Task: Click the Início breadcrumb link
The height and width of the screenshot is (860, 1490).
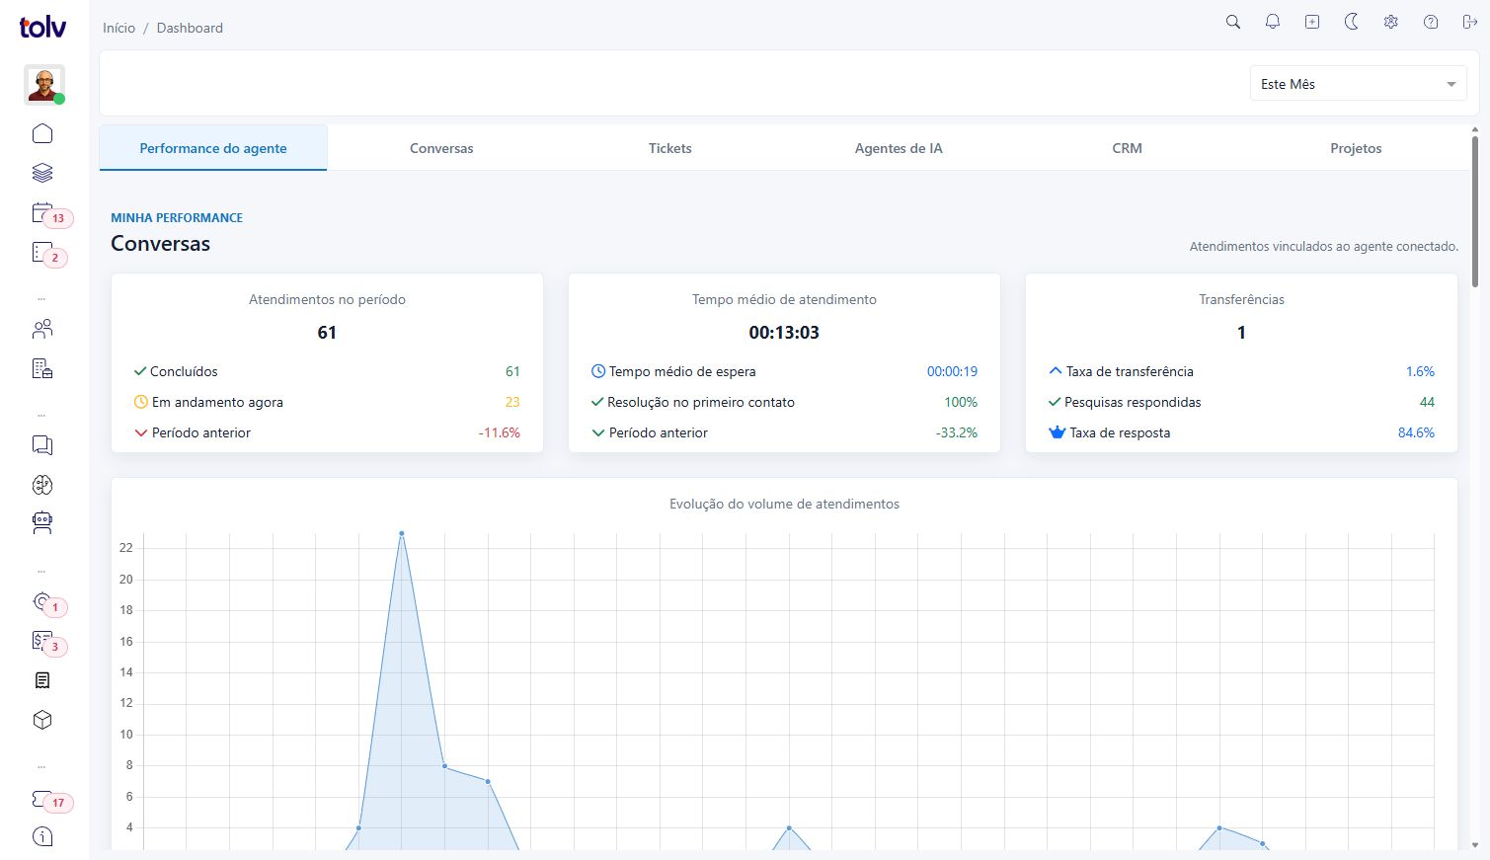Action: pyautogui.click(x=118, y=28)
